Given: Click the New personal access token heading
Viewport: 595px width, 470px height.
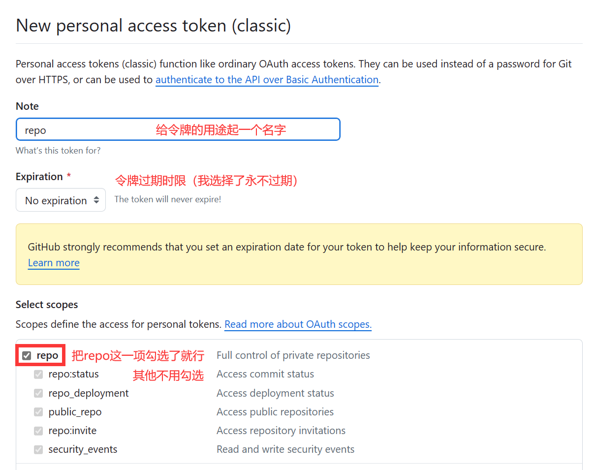Looking at the screenshot, I should coord(153,26).
